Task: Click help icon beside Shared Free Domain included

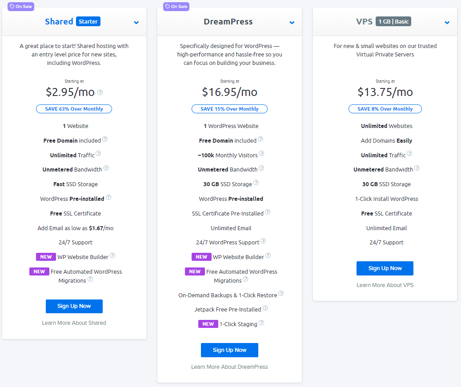Action: pos(105,139)
